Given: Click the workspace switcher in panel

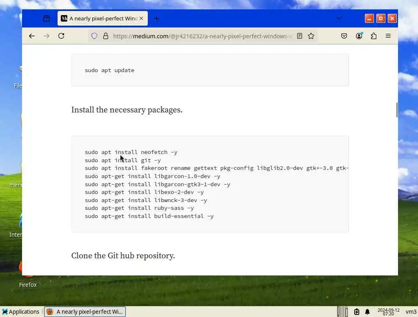Looking at the screenshot, I should click(342, 312).
